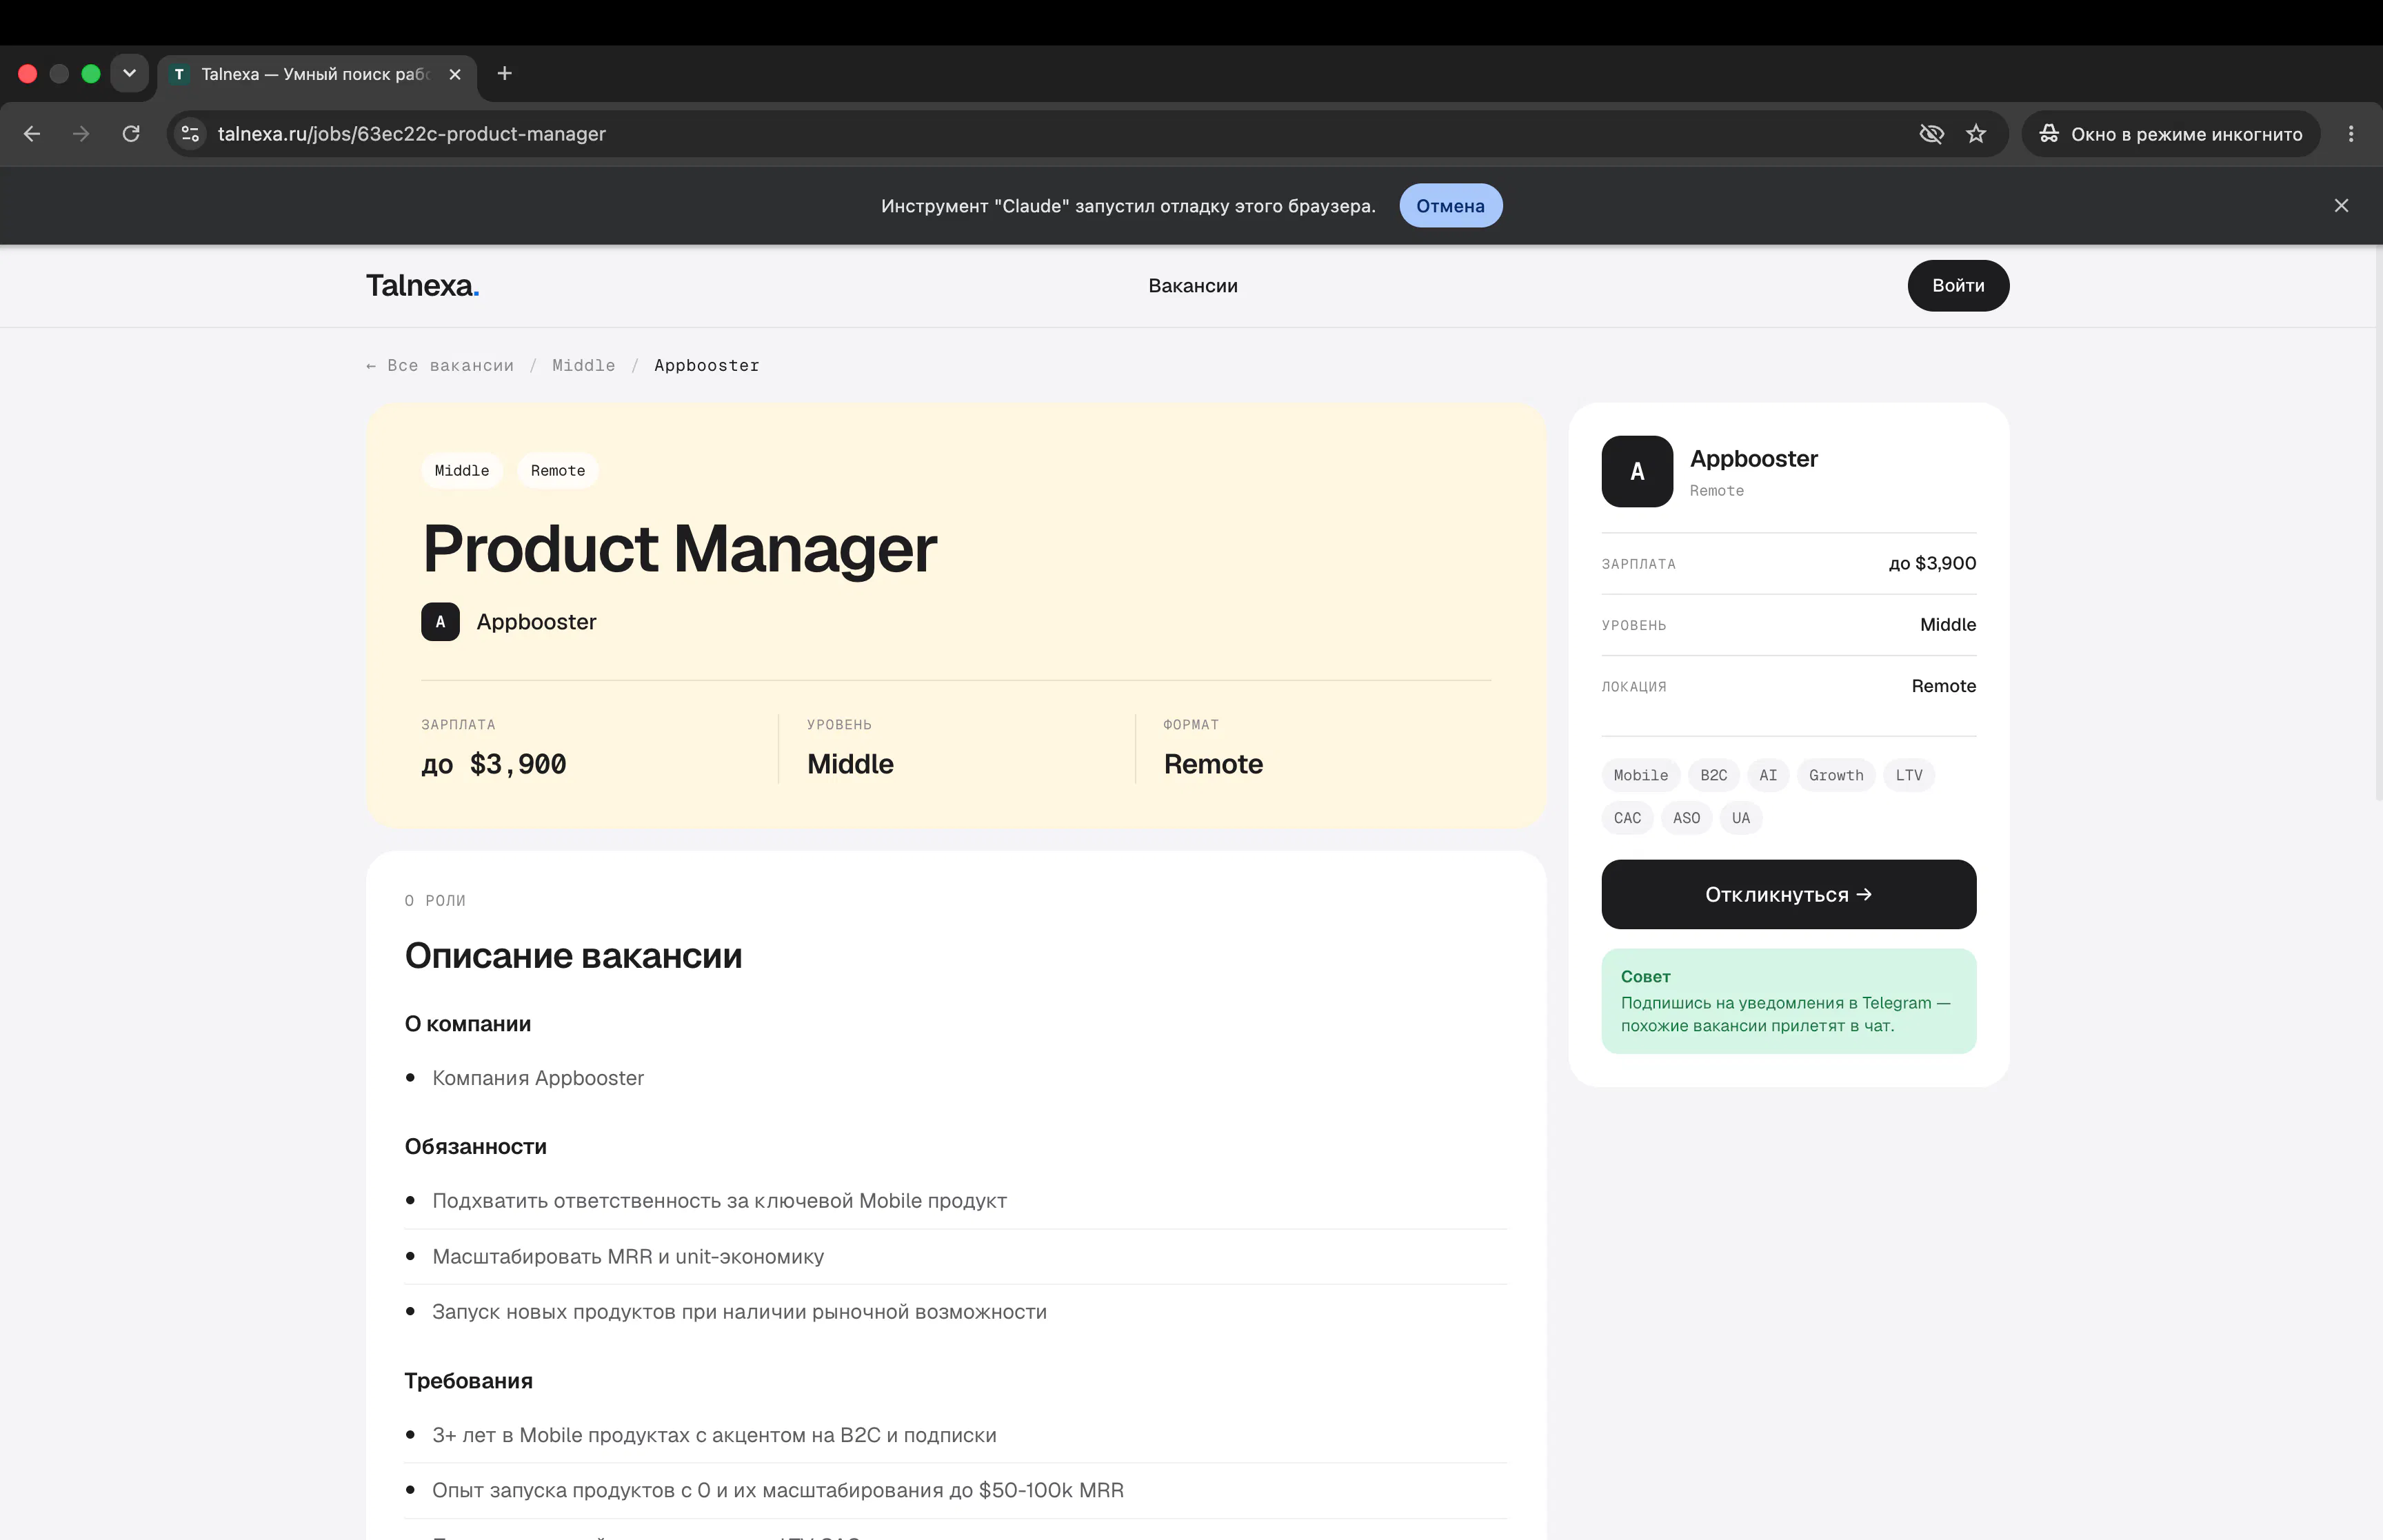Select the CAC skill tag
The image size is (2383, 1540).
click(x=1627, y=818)
